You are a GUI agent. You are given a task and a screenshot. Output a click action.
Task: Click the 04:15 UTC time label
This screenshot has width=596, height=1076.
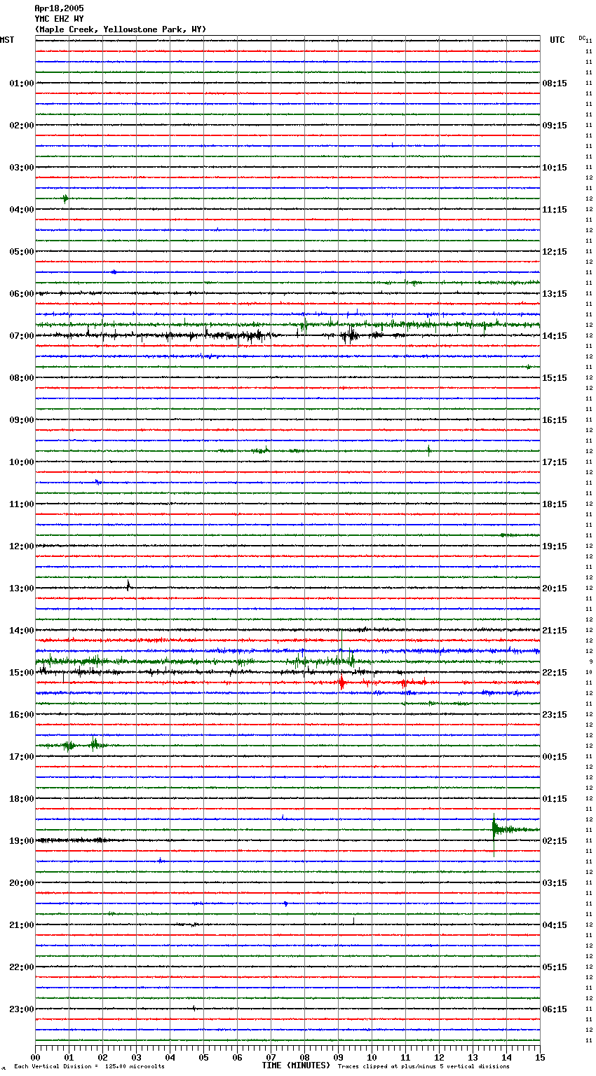pyautogui.click(x=555, y=925)
